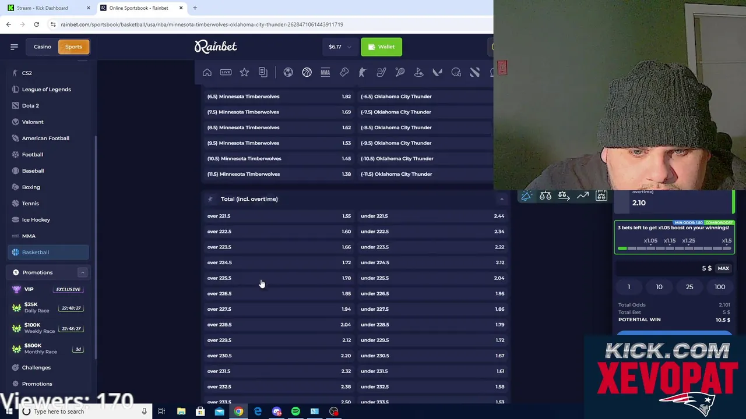The image size is (746, 419).
Task: Open the hamburger menu next to Casino
Action: click(14, 47)
